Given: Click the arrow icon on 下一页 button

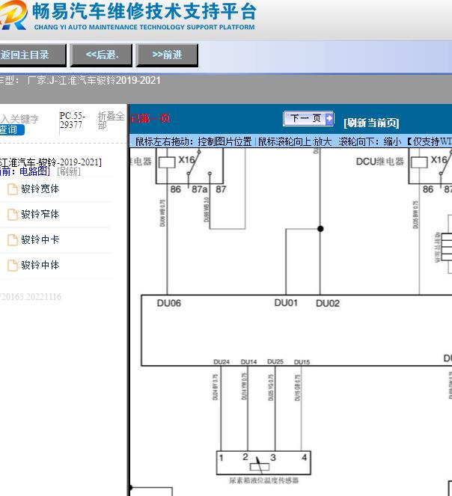Looking at the screenshot, I should [x=329, y=119].
